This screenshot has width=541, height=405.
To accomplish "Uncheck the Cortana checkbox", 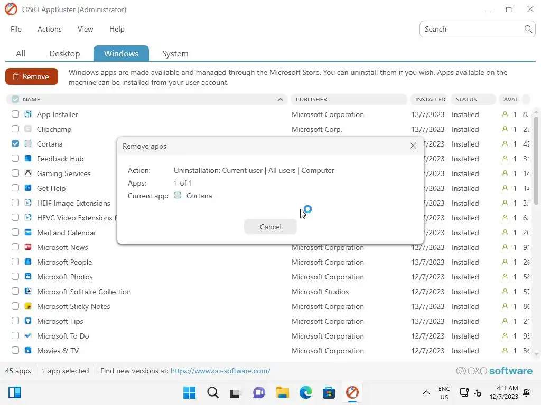I will 15,143.
